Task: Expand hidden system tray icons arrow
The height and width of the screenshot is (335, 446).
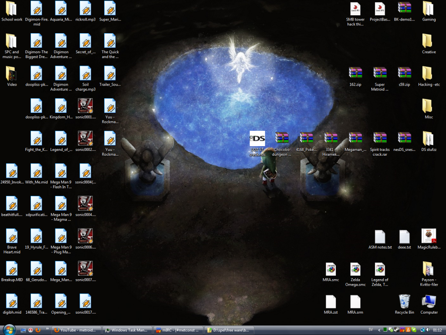Action: click(x=379, y=330)
